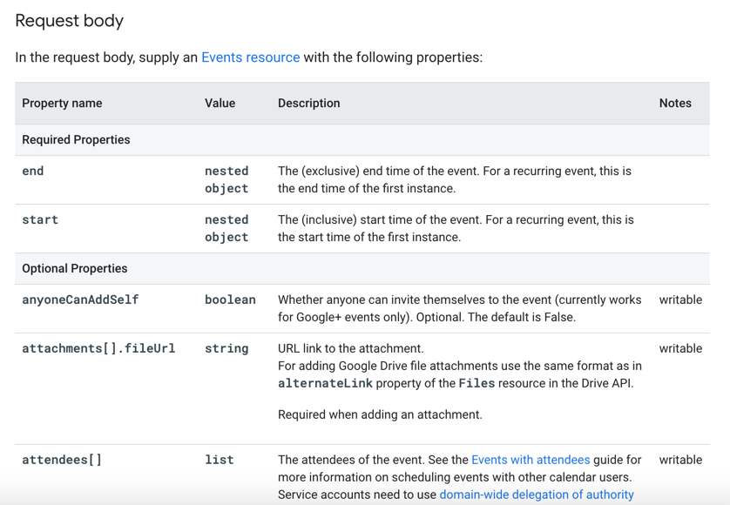This screenshot has width=730, height=505.
Task: Click the Description column header
Action: click(x=308, y=103)
